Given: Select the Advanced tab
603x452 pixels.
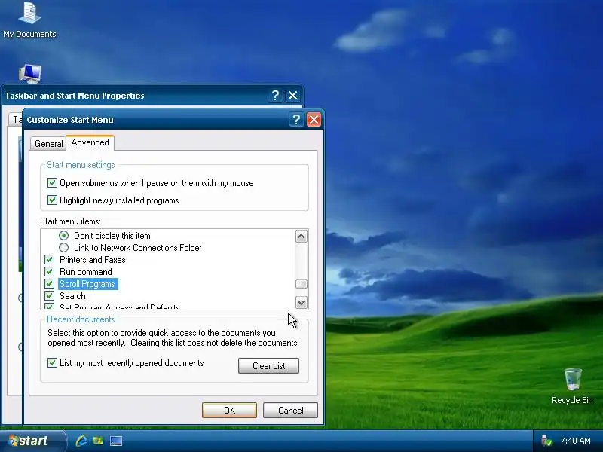Looking at the screenshot, I should (90, 142).
